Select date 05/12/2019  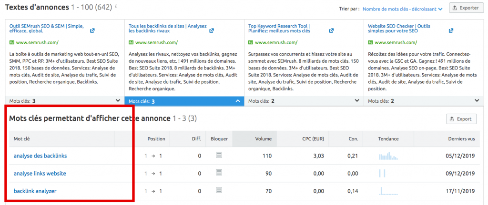click(x=461, y=156)
